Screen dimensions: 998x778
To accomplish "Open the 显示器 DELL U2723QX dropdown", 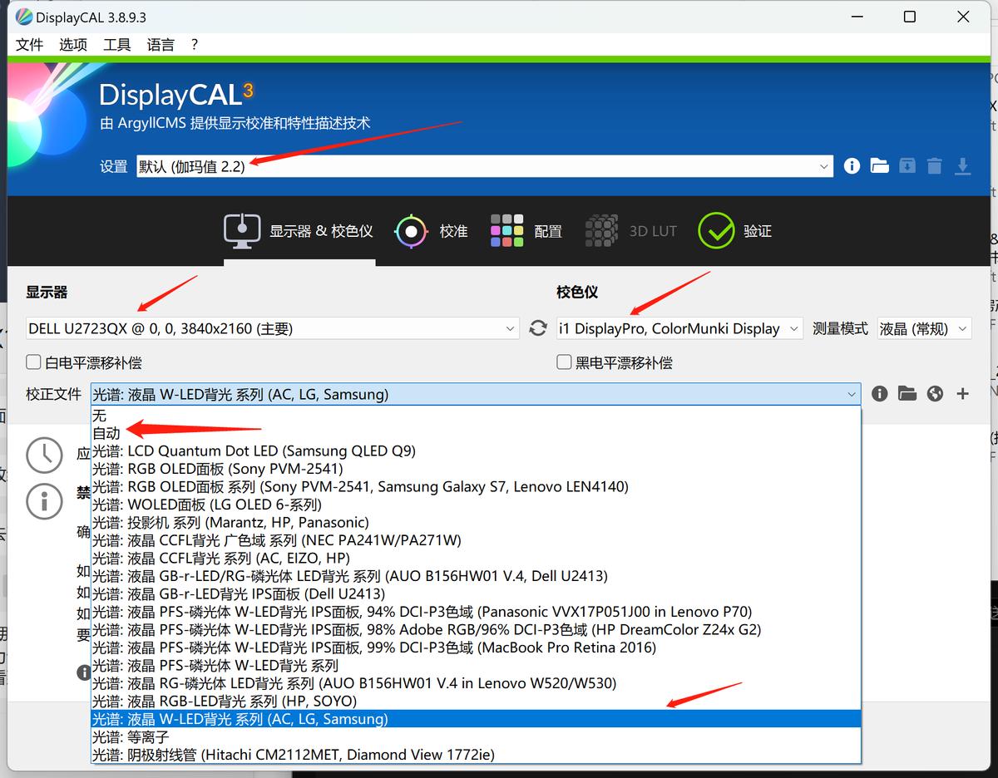I will pyautogui.click(x=273, y=328).
